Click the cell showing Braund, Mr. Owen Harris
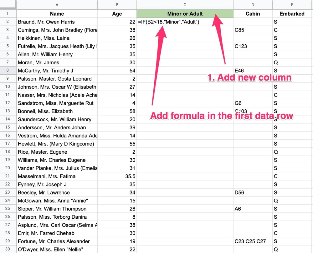The width and height of the screenshot is (313, 253). click(x=57, y=22)
